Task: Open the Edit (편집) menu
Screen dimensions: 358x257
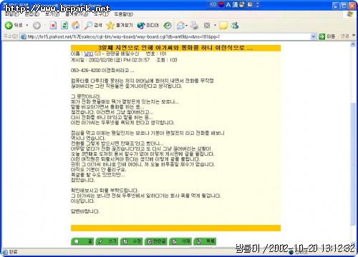Action: 32,14
